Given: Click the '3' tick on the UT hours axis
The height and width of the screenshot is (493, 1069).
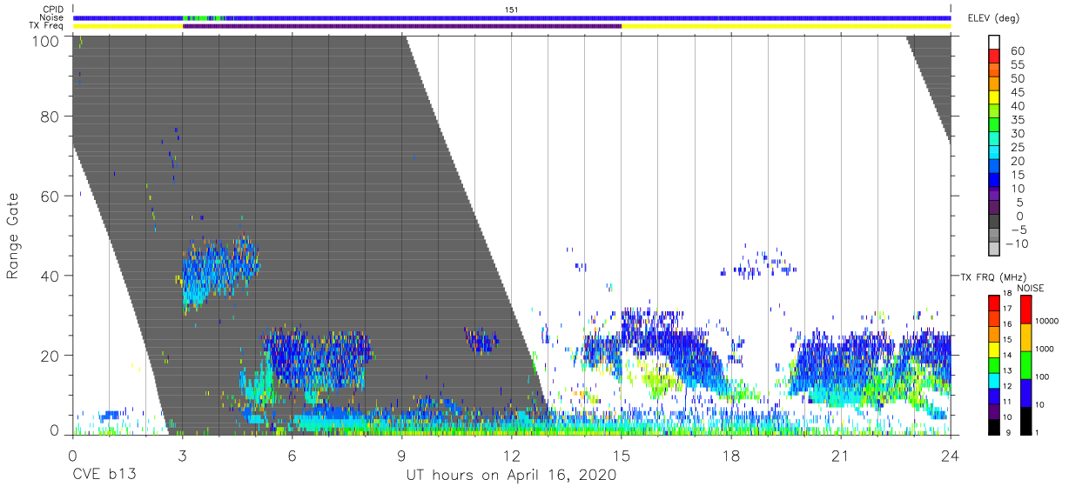Looking at the screenshot, I should click(x=182, y=456).
